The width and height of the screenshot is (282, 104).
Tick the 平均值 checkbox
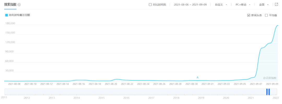tap(266, 15)
